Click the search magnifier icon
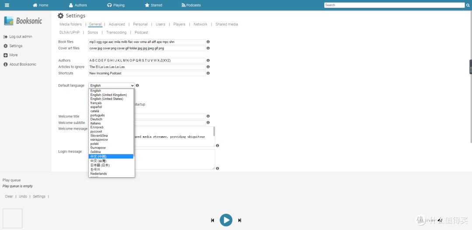The width and height of the screenshot is (472, 230). pyautogui.click(x=467, y=5)
